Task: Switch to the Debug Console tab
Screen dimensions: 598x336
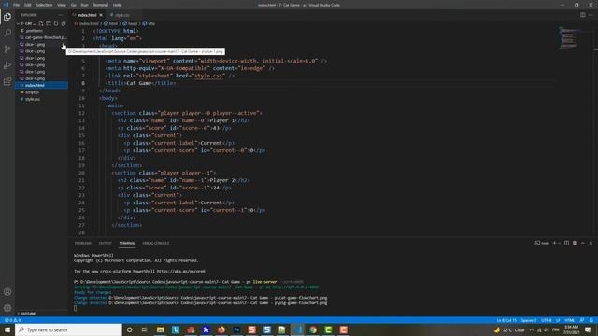Action: point(156,243)
